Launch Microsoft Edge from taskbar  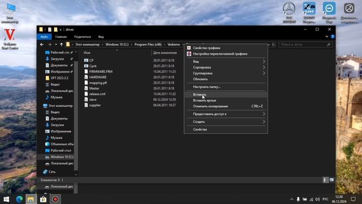tap(19, 199)
